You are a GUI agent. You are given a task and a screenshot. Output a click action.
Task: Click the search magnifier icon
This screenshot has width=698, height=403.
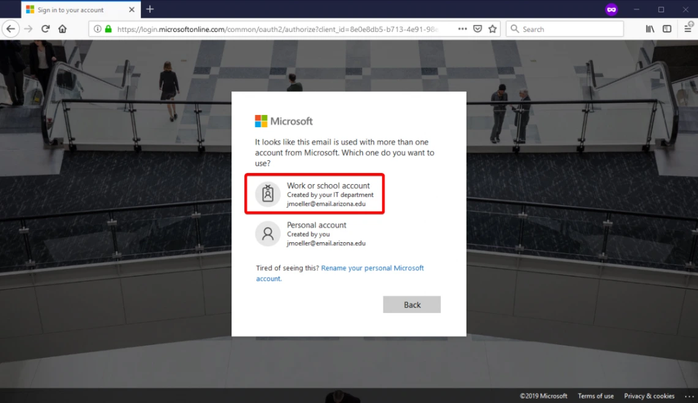pyautogui.click(x=514, y=29)
